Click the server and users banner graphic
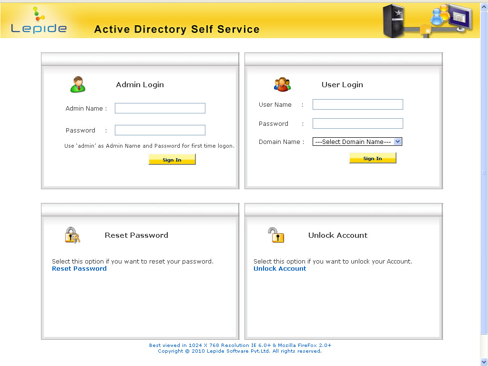The image size is (488, 366). coord(427,21)
